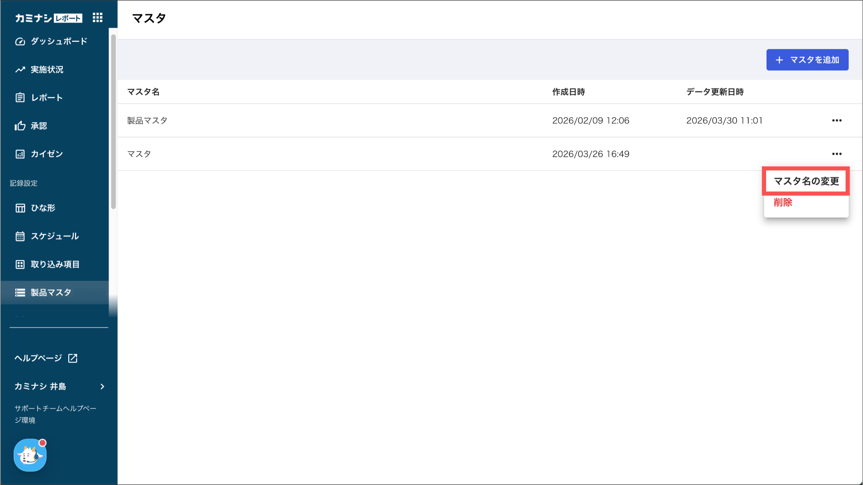Open the カイゼン chart section

coord(46,154)
